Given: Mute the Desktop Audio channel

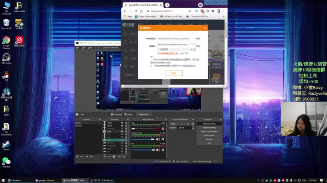Looking at the screenshot, I should 158,139.
